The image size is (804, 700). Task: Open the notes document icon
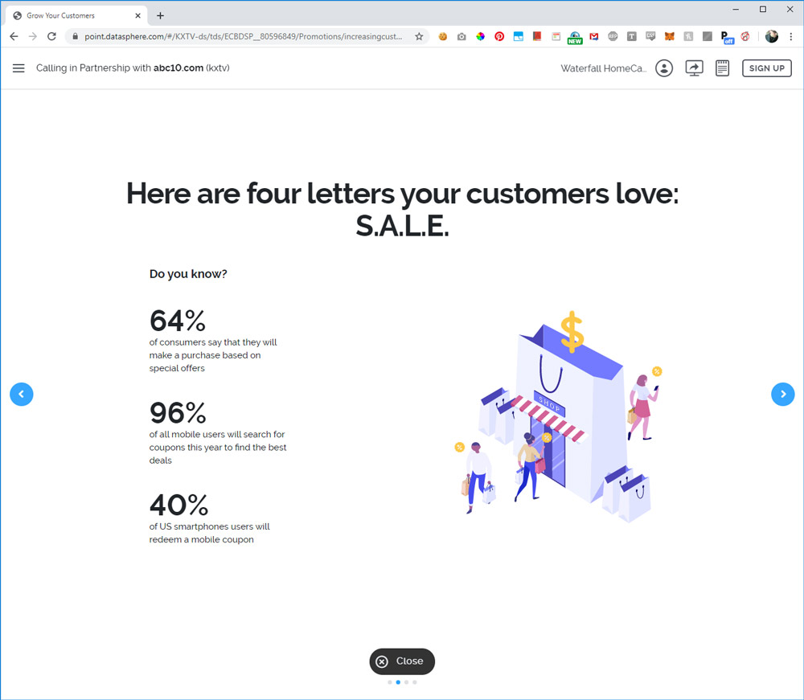coord(722,68)
